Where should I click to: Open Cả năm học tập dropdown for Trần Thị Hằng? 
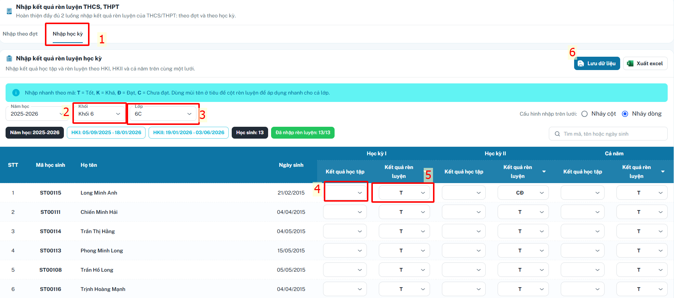tap(583, 231)
